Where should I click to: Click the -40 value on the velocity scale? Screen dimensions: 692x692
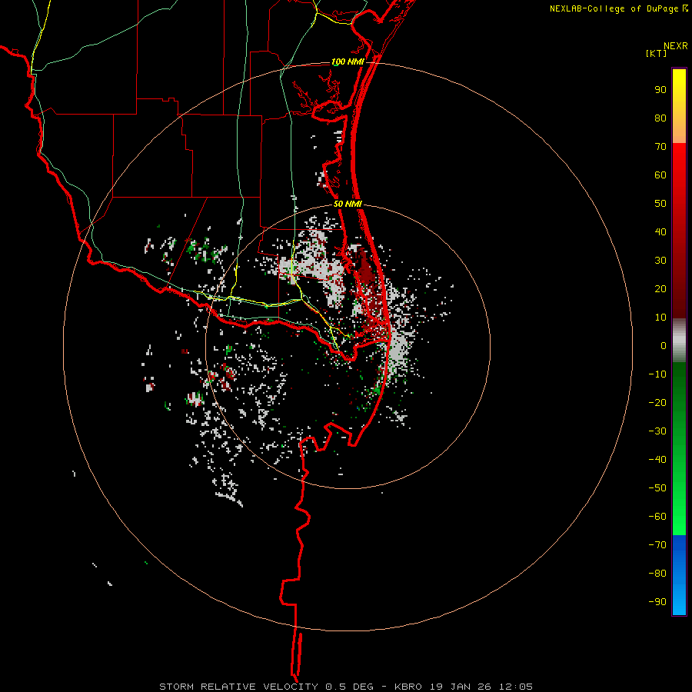657,460
